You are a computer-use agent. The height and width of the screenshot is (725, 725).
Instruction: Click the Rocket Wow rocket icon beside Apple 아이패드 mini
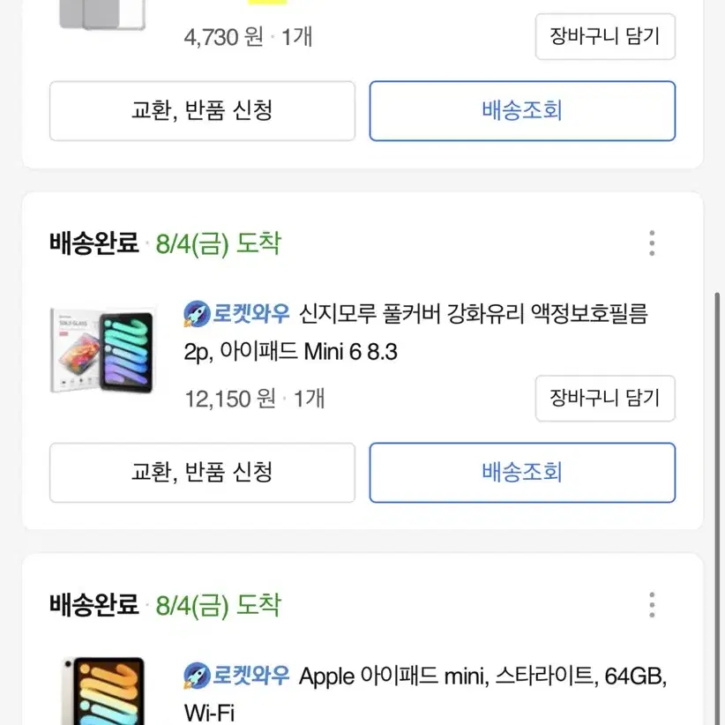(197, 676)
